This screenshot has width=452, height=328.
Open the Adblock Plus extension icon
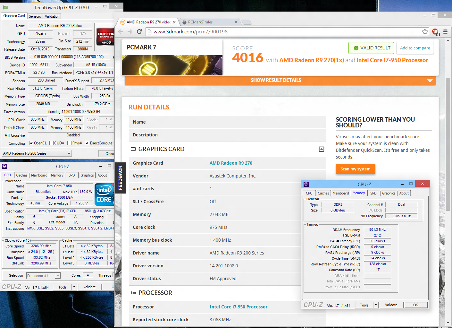pos(435,31)
